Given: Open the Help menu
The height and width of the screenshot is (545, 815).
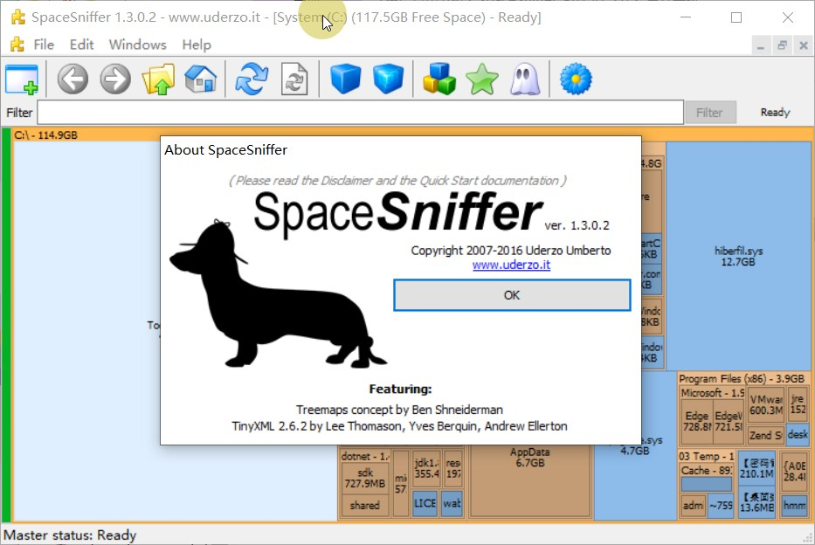Looking at the screenshot, I should point(196,45).
